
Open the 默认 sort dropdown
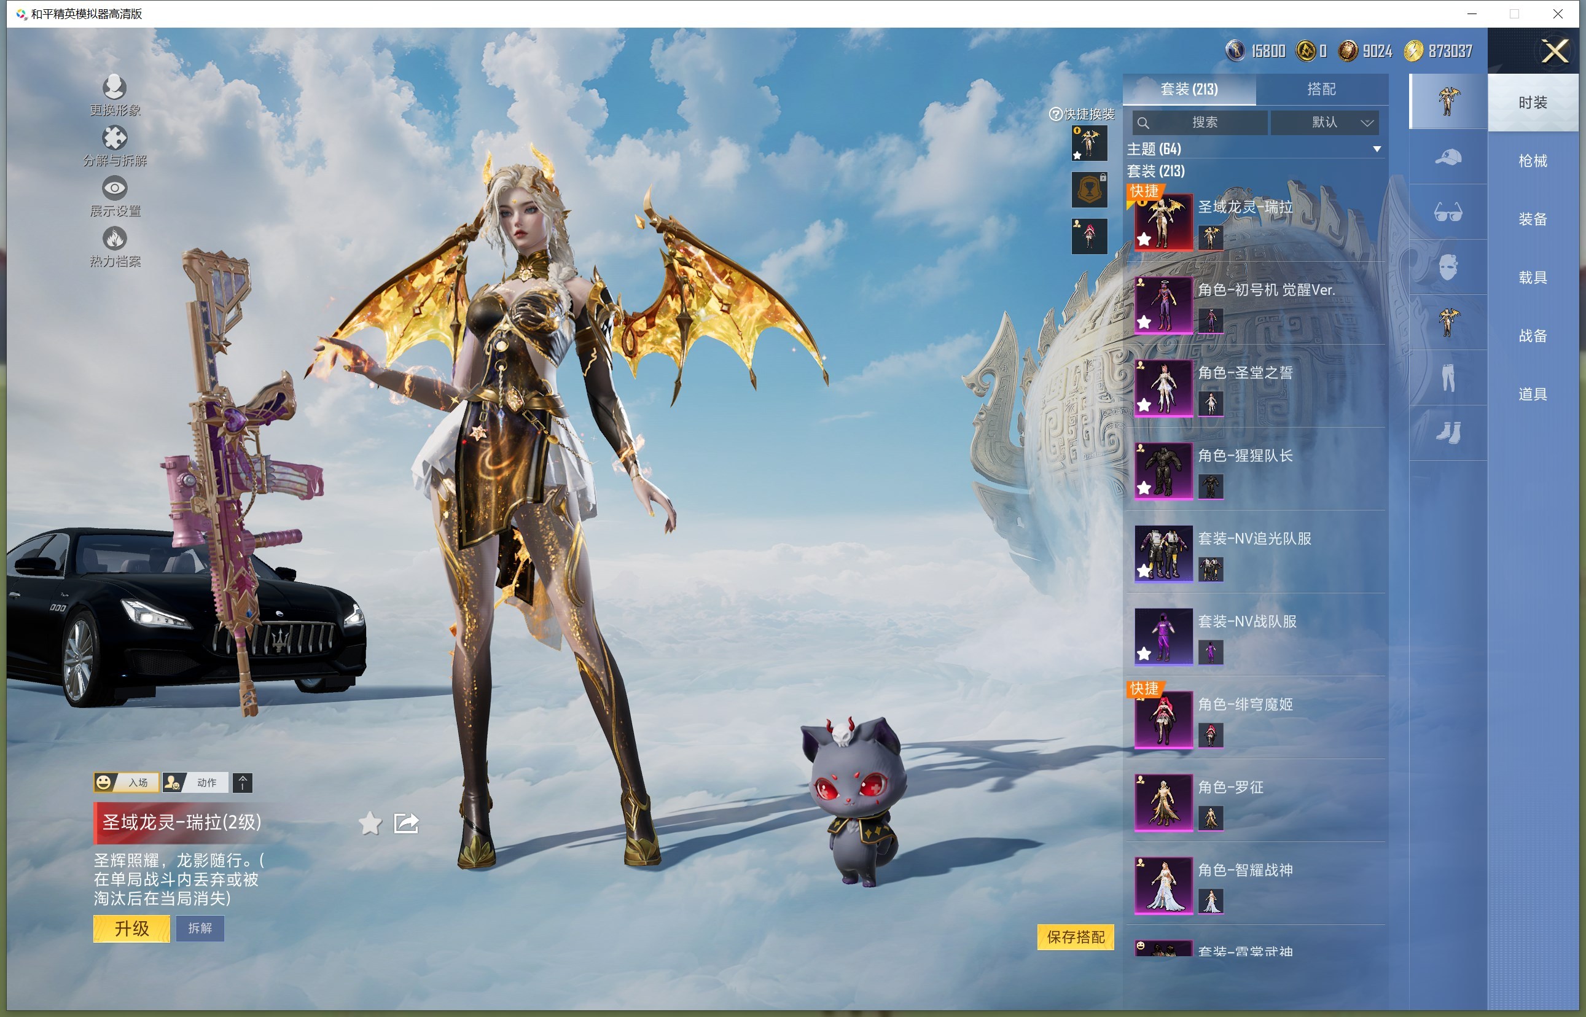[x=1325, y=123]
